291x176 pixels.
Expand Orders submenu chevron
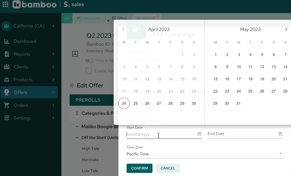coord(53,105)
